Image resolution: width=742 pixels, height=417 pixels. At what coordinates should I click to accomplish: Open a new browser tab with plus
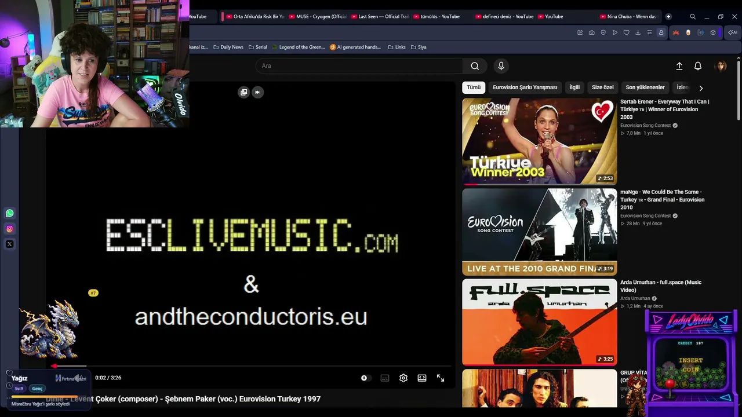[x=668, y=16]
